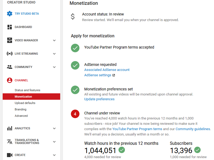
Task: Open Community guidelines link
Action: pos(193,129)
